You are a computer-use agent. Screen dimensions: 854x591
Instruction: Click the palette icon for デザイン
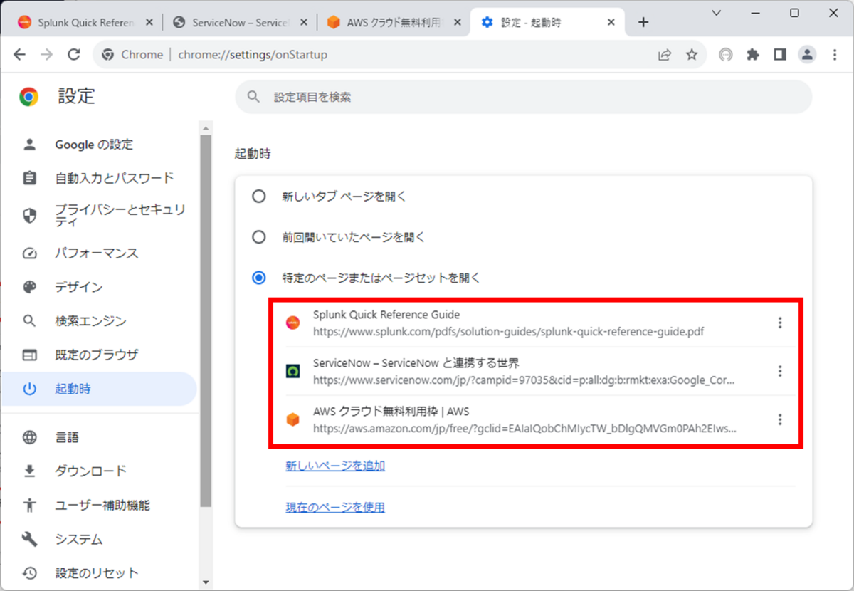coord(29,287)
